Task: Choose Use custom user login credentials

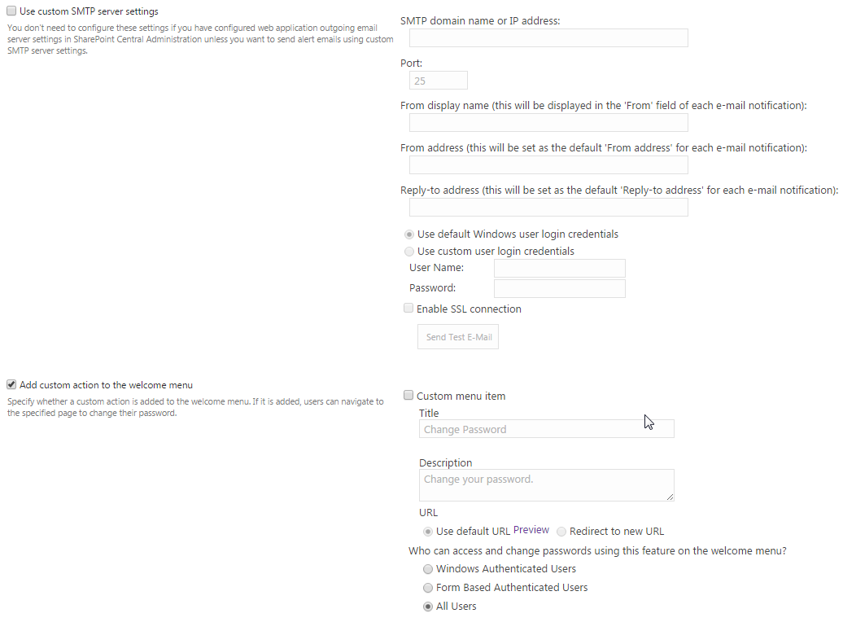Action: pos(409,252)
